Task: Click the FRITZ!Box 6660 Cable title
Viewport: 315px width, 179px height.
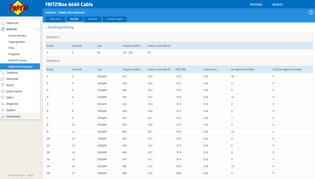Action: (69, 4)
